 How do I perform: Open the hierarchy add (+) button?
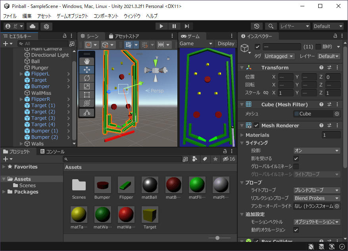(8, 44)
